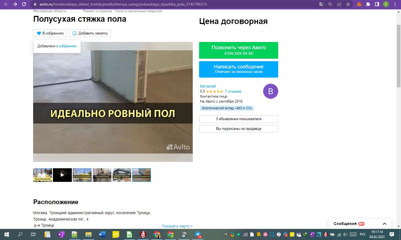Open Полы и напольные покрытия breadcrumb
Image resolution: width=401 pixels, height=240 pixels.
(138, 11)
